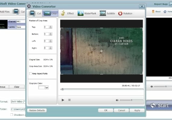This screenshot has height=120, width=172.
Task: Stop the video preview playback
Action: [69, 100]
